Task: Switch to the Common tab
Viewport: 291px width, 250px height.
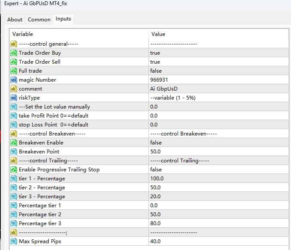Action: tap(39, 20)
